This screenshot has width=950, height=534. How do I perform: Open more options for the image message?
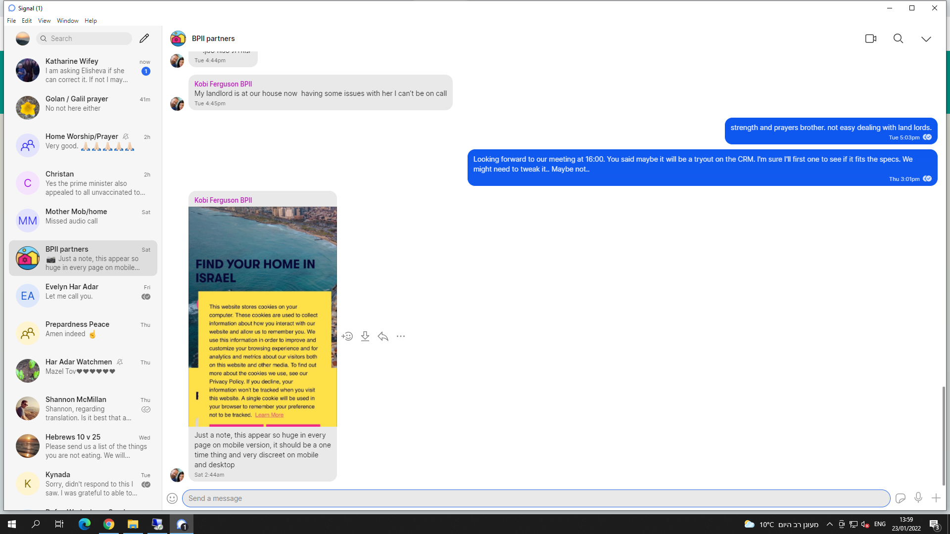pos(401,336)
